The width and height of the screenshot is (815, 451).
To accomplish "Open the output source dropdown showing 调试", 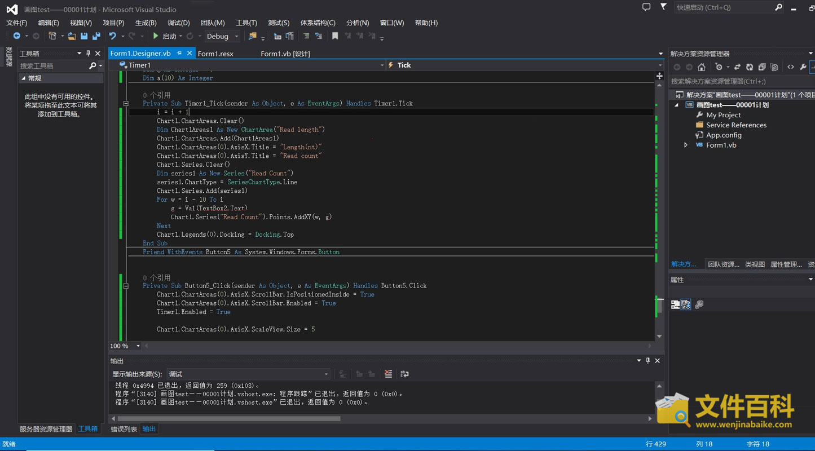I will [248, 374].
